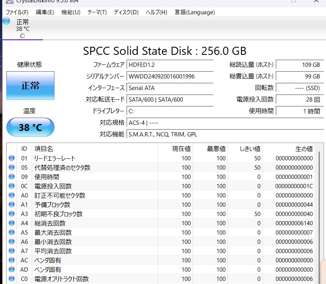Viewport: 326px width, 284px height.
Task: Select the 訂正不可能セクタ数 attribute name
Action: 60,195
